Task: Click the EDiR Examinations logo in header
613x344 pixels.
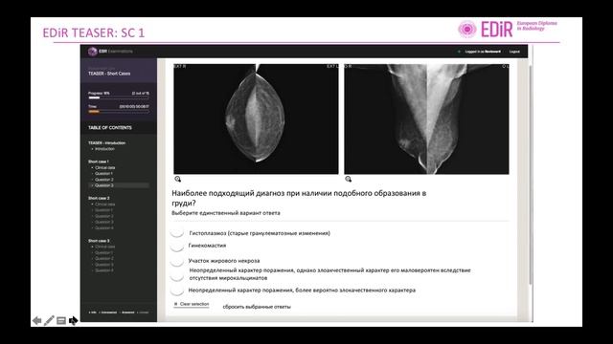Action: point(110,51)
